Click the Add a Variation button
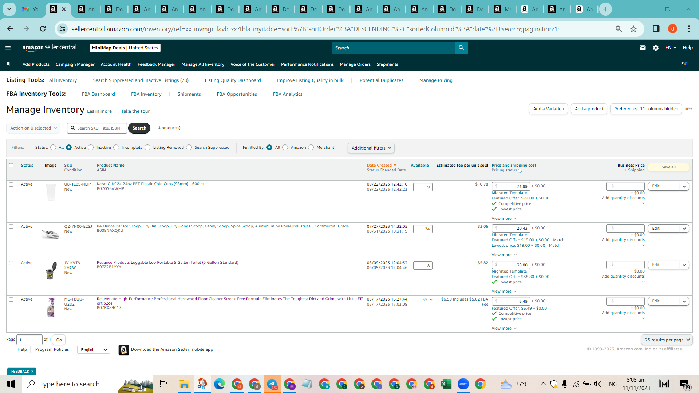This screenshot has height=393, width=699. point(548,109)
